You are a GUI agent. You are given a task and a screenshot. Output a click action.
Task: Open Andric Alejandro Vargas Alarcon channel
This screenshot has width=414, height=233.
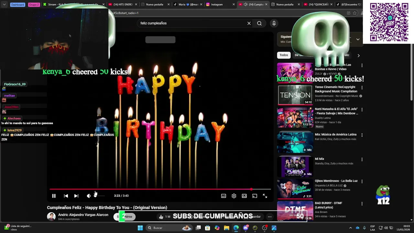tap(83, 215)
